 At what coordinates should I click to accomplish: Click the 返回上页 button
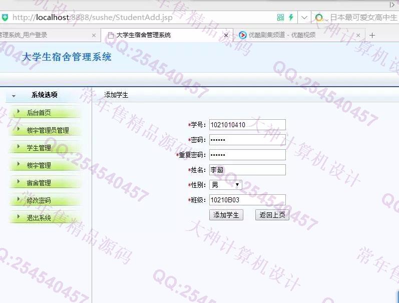(x=272, y=215)
